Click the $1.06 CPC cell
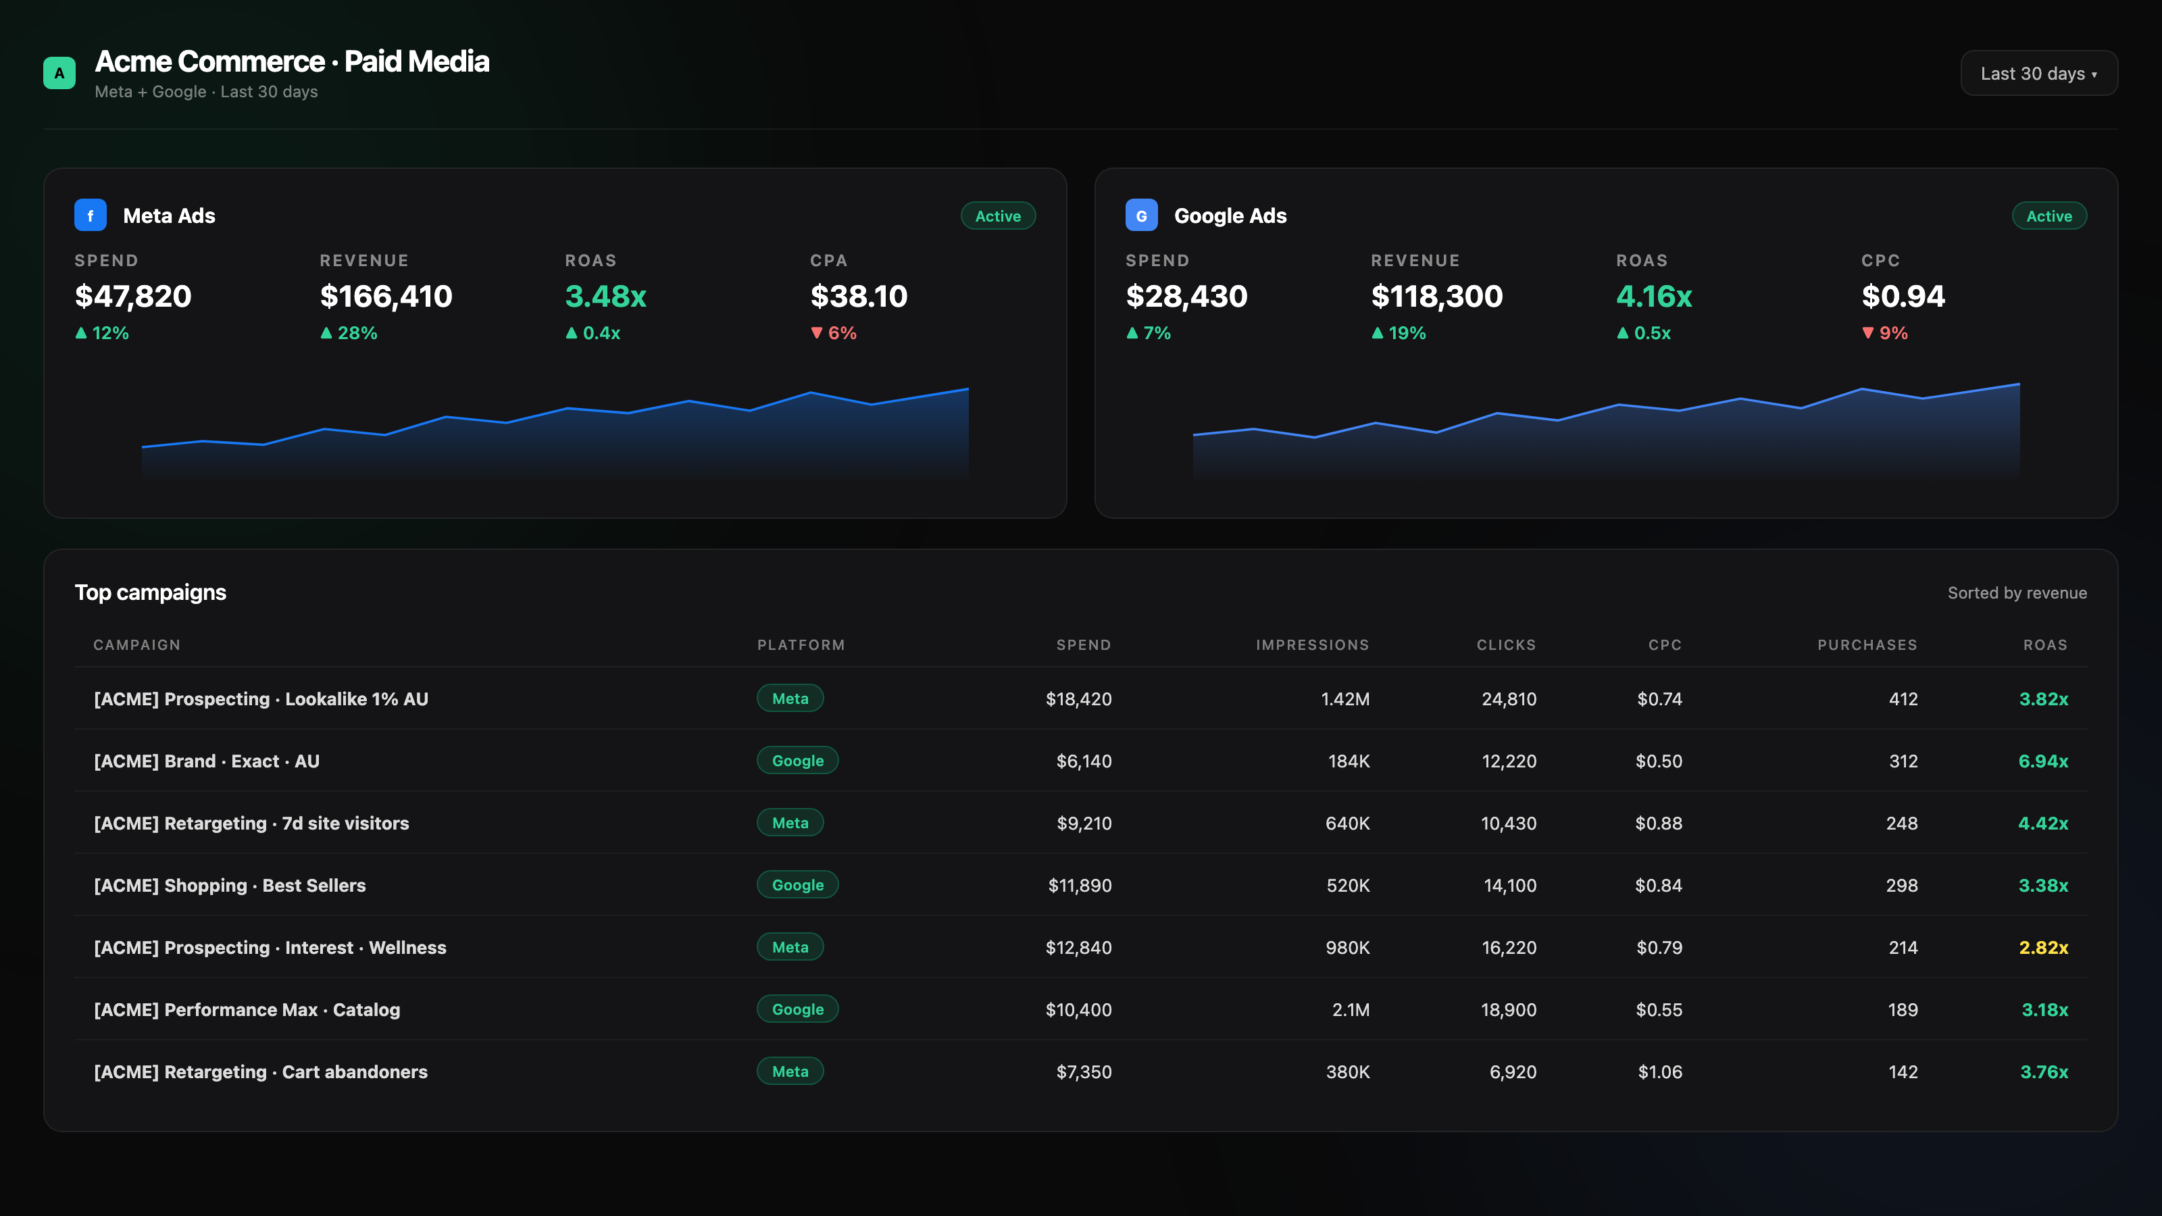 coord(1659,1071)
